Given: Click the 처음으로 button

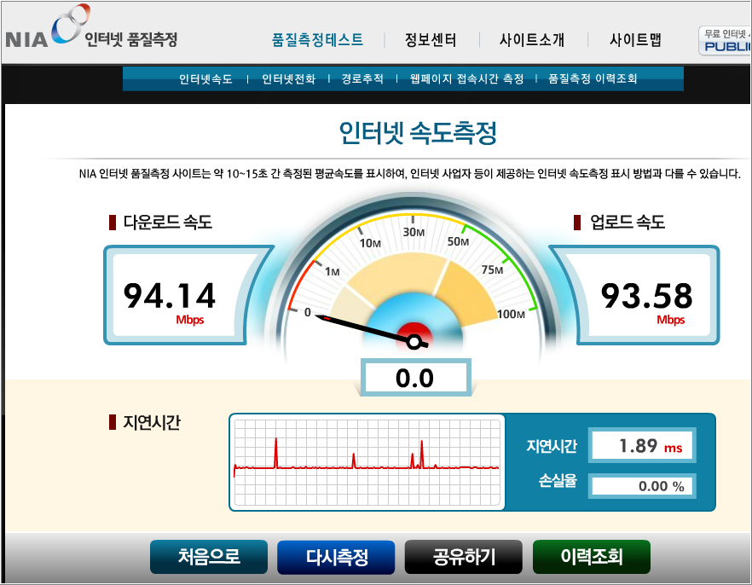Looking at the screenshot, I should [209, 557].
